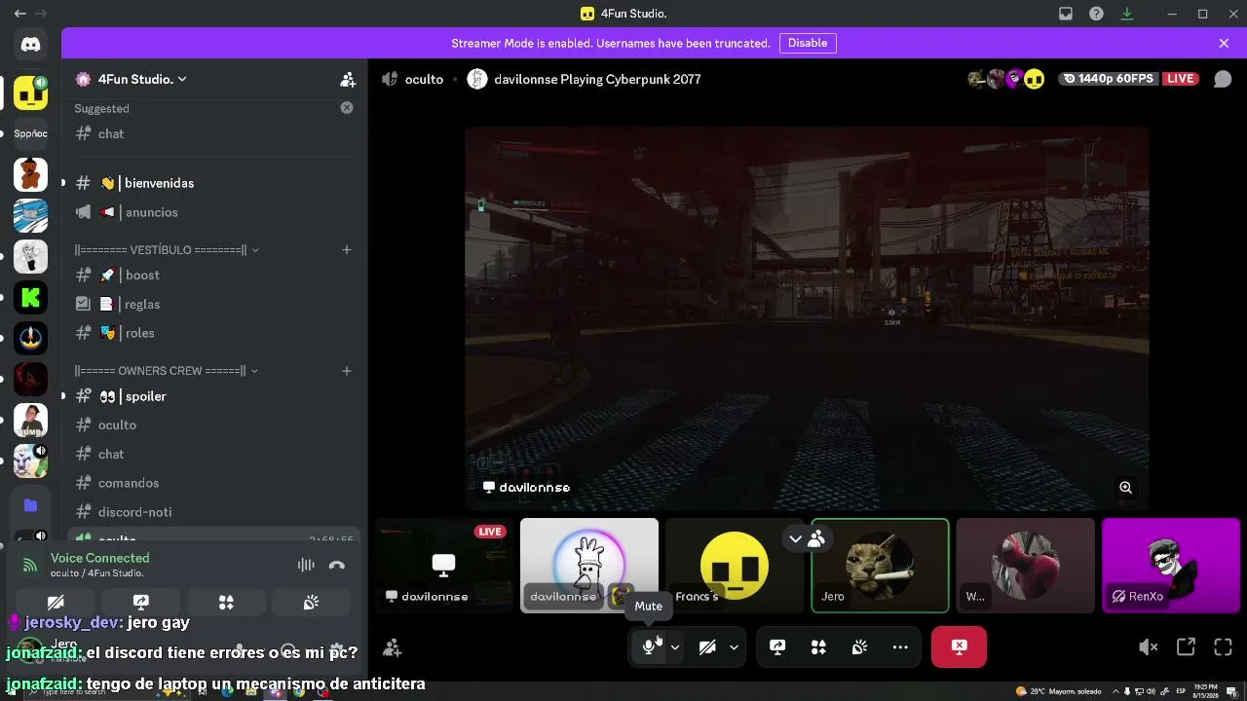1247x701 pixels.
Task: Open the soundboard in call bar
Action: tap(859, 647)
